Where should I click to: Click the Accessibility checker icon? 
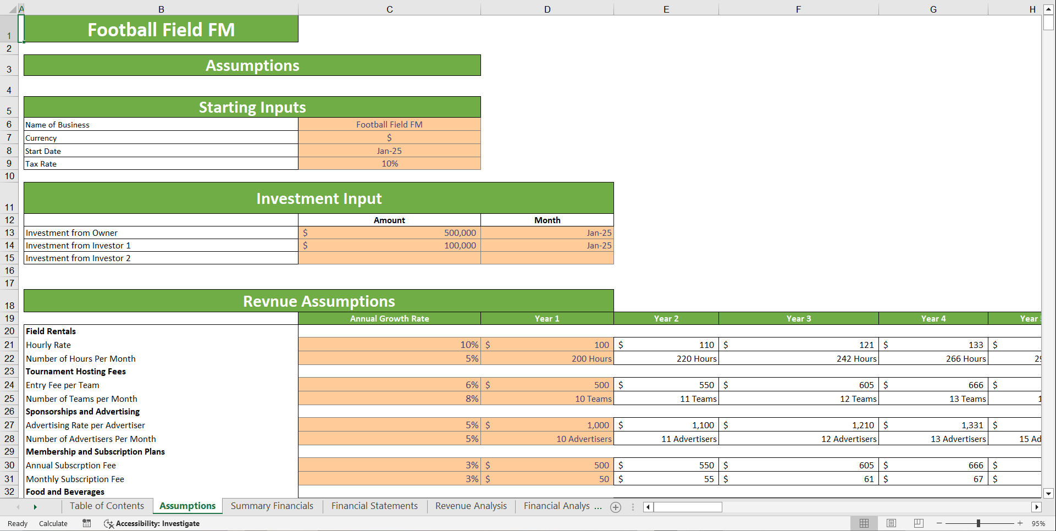108,523
